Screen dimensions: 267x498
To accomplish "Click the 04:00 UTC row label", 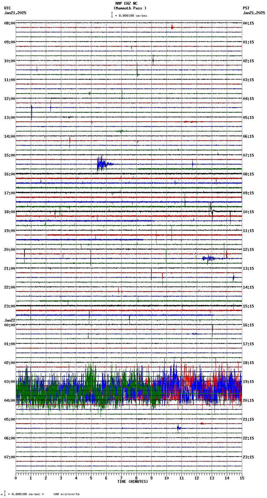I will [10, 401].
